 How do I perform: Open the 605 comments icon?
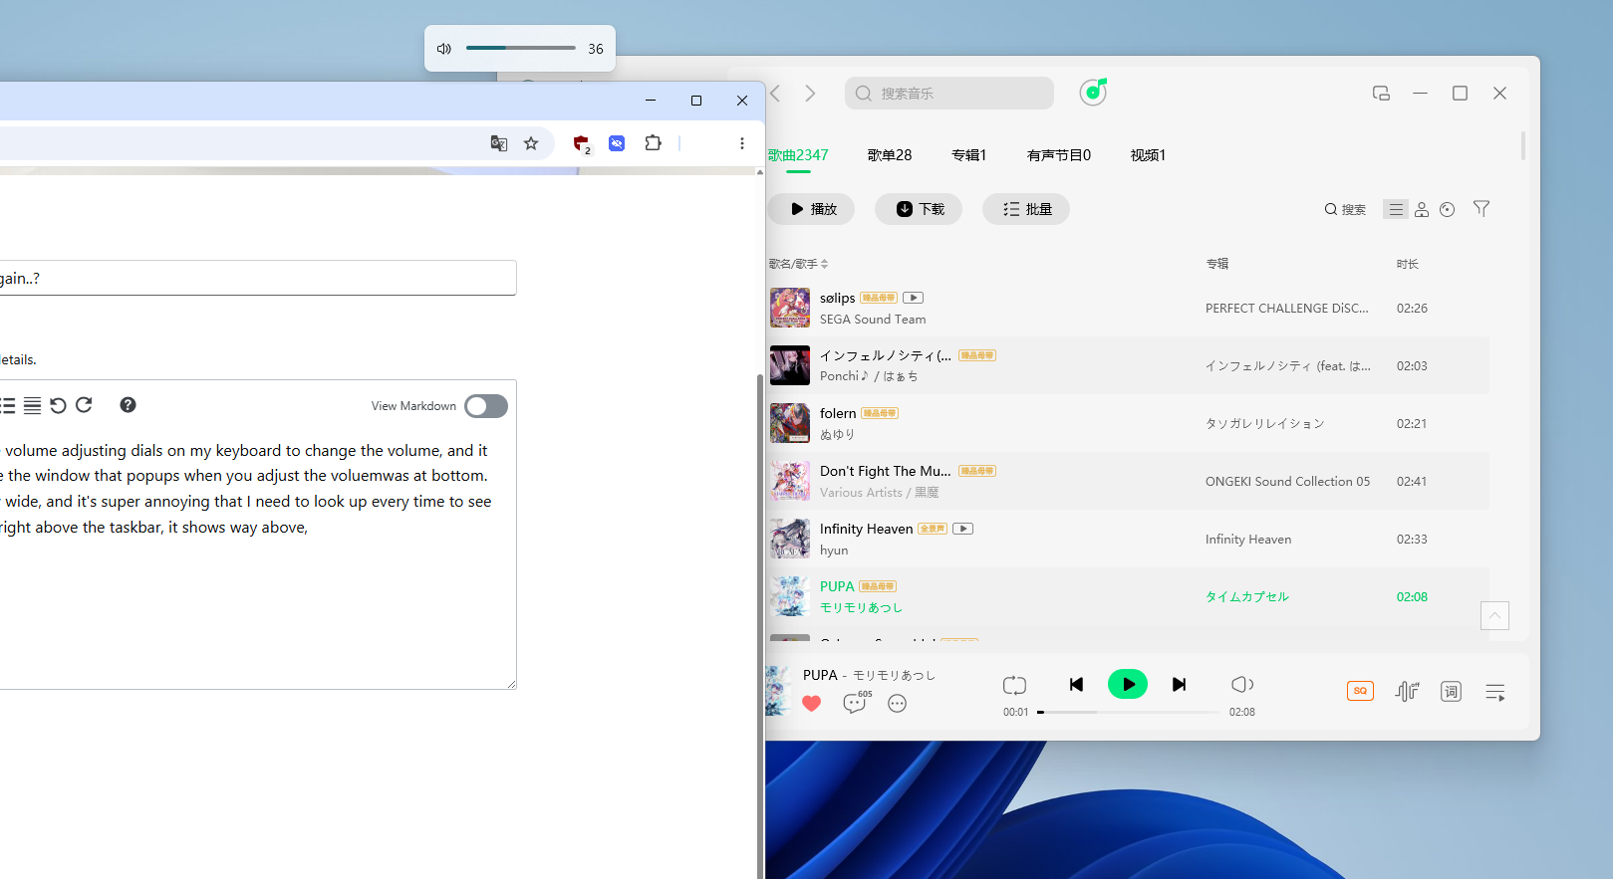coord(855,703)
